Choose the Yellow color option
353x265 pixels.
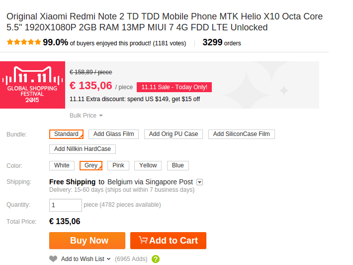(148, 165)
